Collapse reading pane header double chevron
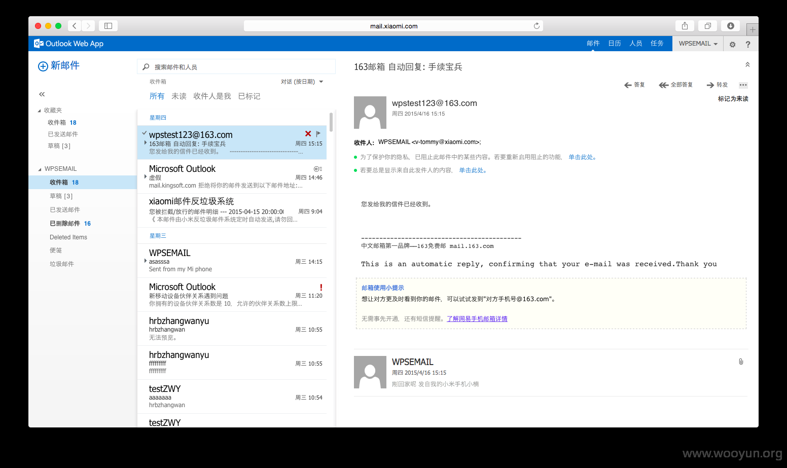 pyautogui.click(x=747, y=64)
